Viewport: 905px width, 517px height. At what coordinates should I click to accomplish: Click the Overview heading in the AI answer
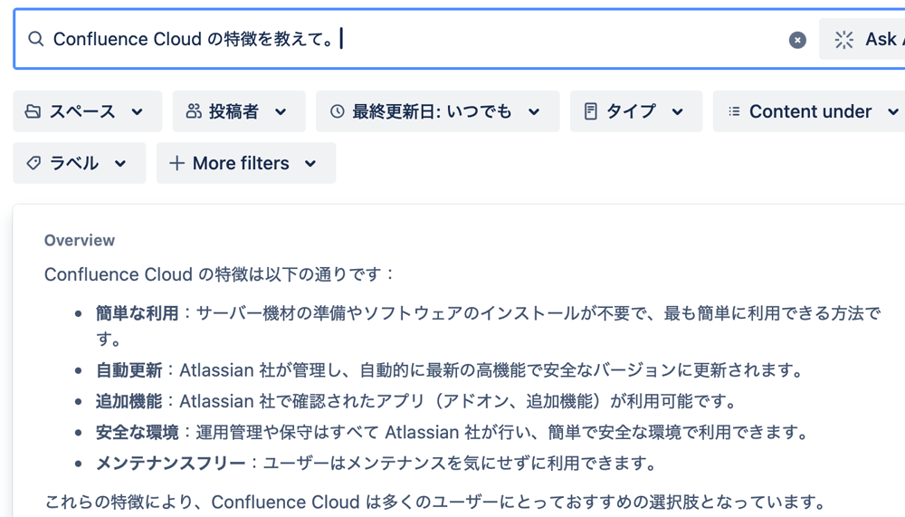(x=80, y=240)
